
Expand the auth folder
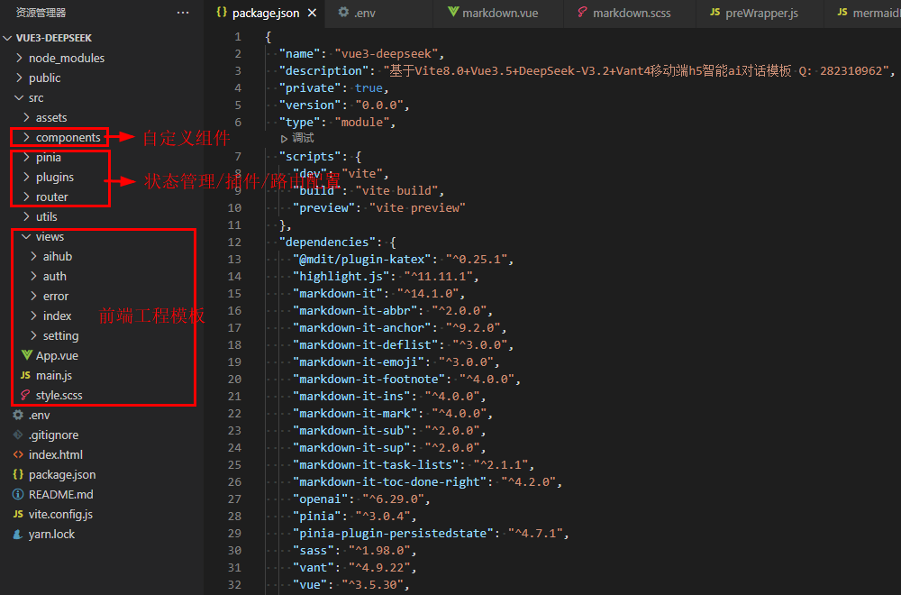(x=33, y=276)
